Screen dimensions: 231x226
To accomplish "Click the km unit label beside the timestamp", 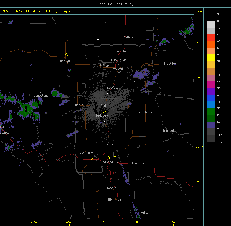I will click(199, 11).
